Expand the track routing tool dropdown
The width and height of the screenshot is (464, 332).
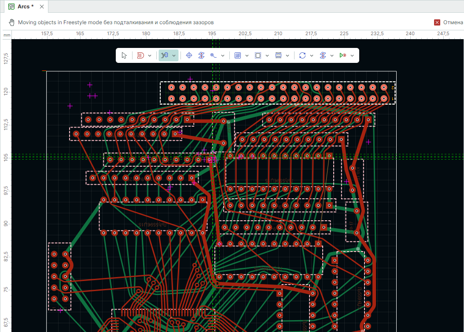pos(150,55)
